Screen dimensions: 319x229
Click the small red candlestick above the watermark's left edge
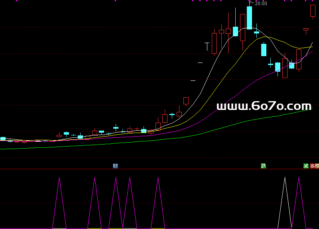[186, 100]
